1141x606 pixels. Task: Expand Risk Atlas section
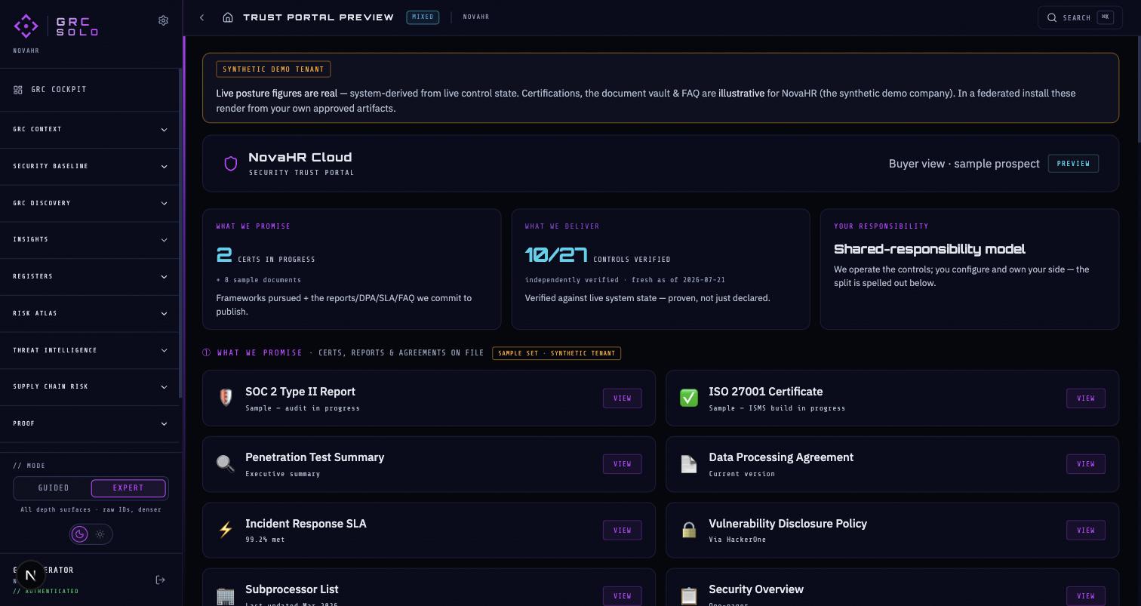pyautogui.click(x=90, y=313)
